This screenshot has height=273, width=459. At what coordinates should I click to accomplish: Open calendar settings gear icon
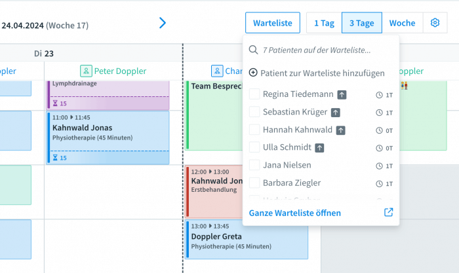pyautogui.click(x=435, y=23)
